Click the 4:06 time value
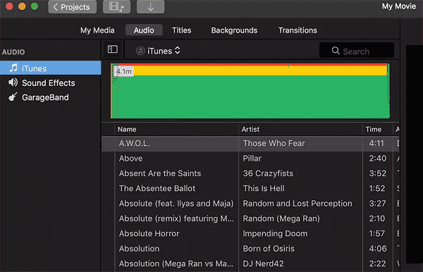Viewport: 423px width, 272px height. point(378,249)
